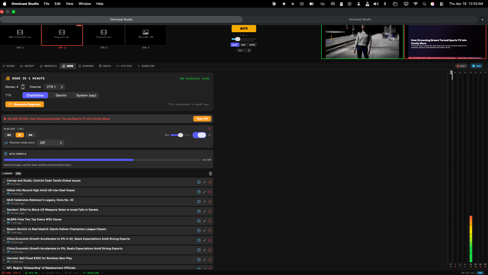The image size is (488, 275).
Task: Delete the Nikkei Hits Record High story
Action: [x=210, y=192]
